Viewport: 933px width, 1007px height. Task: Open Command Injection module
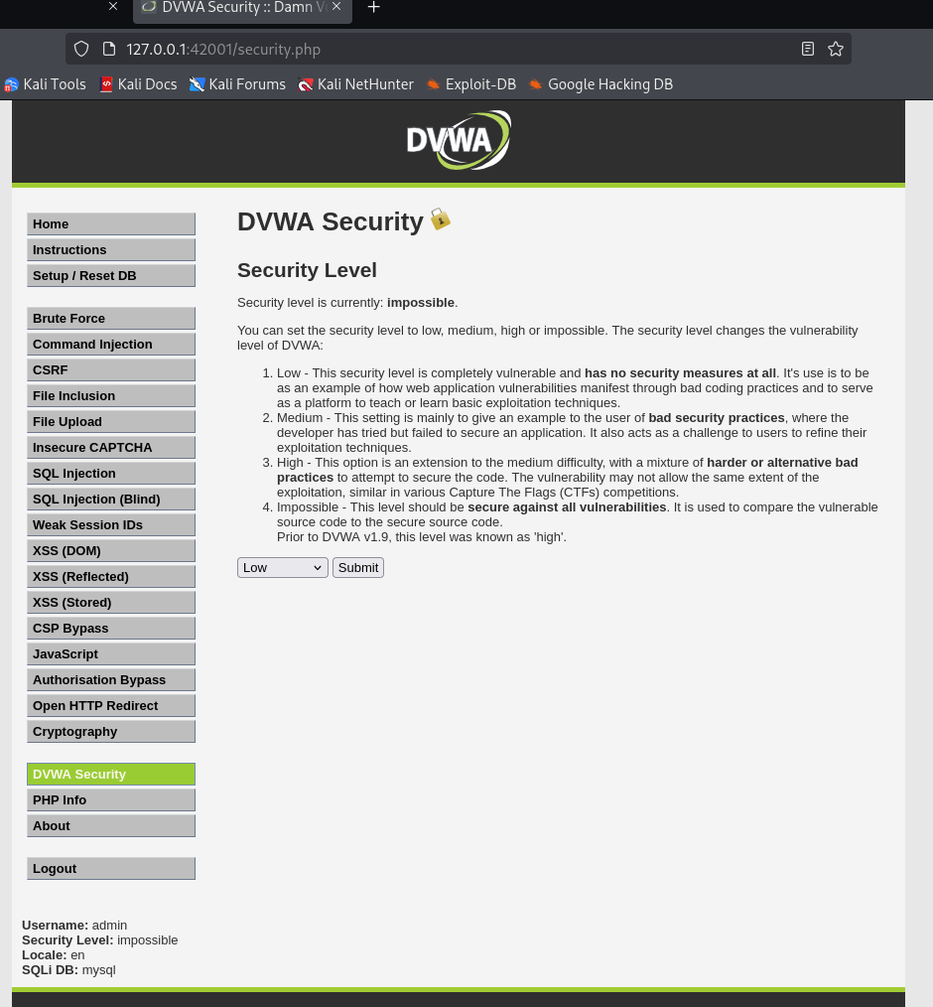pos(111,345)
